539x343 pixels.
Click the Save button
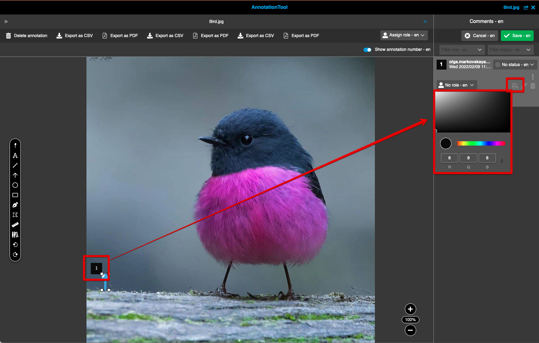tap(517, 35)
